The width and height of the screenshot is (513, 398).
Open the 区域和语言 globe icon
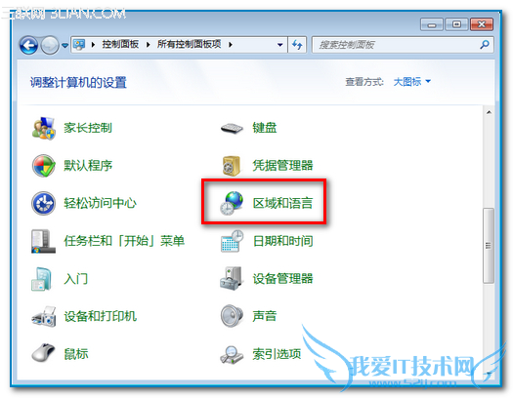pyautogui.click(x=232, y=203)
